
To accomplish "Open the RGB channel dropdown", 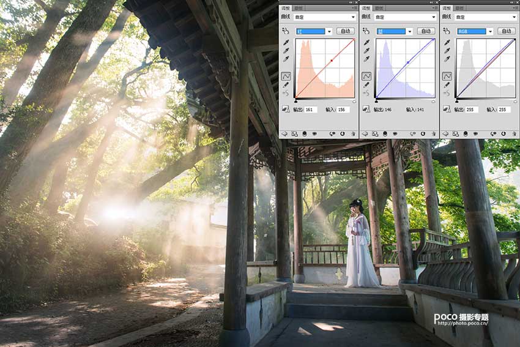I will (x=490, y=31).
